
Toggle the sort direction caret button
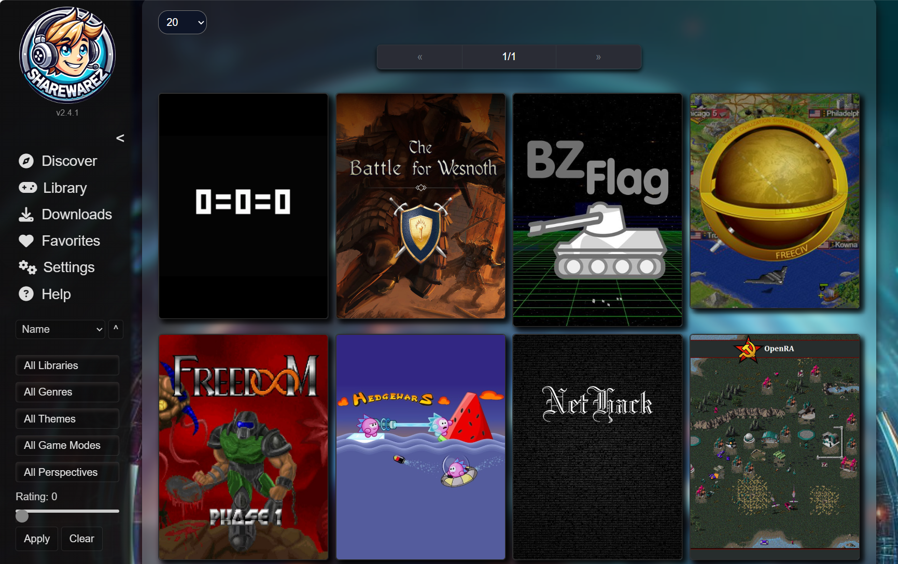[116, 329]
